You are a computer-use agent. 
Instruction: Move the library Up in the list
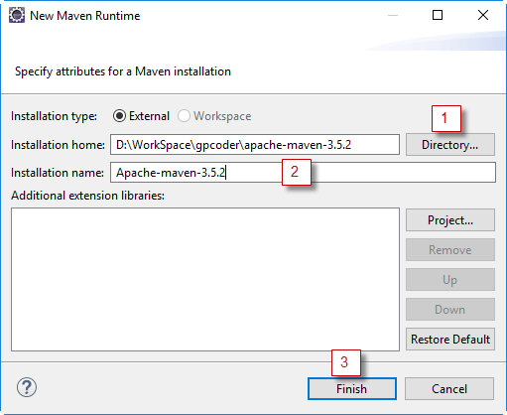point(450,280)
